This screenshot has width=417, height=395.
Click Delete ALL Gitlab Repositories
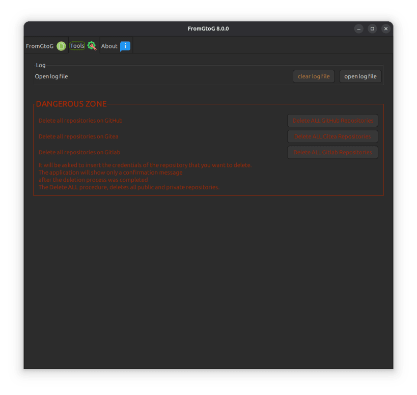(x=332, y=152)
